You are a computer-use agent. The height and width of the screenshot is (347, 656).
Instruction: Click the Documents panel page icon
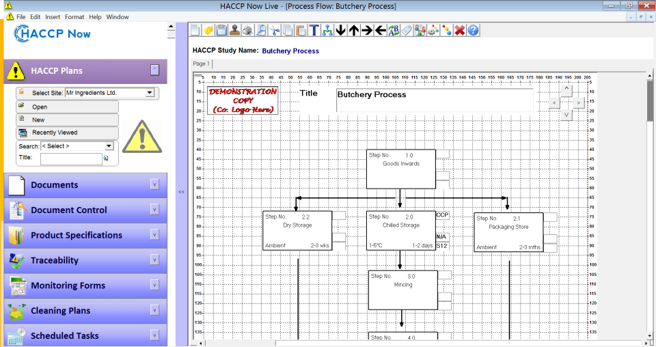[16, 185]
